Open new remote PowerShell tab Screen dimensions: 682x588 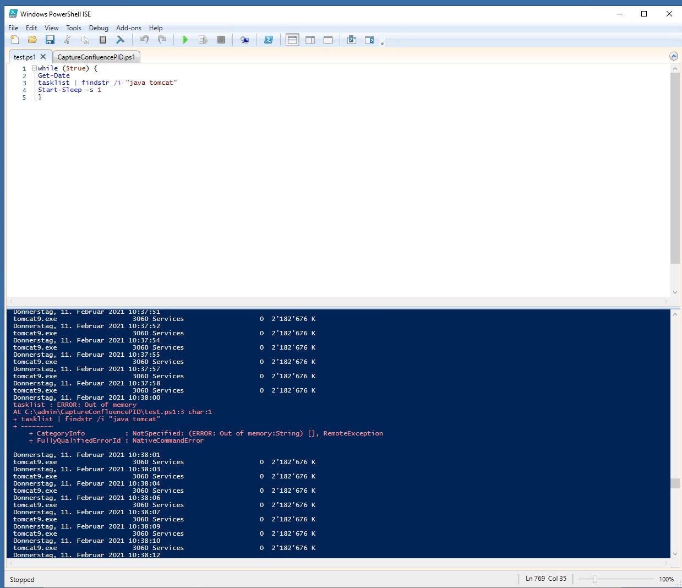244,40
